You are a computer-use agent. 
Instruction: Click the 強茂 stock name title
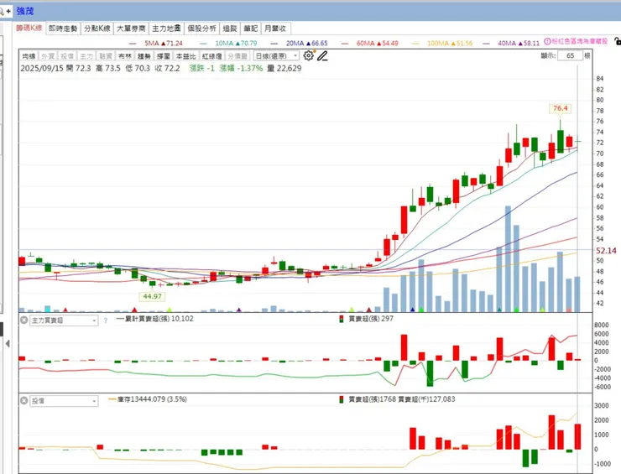click(x=25, y=11)
